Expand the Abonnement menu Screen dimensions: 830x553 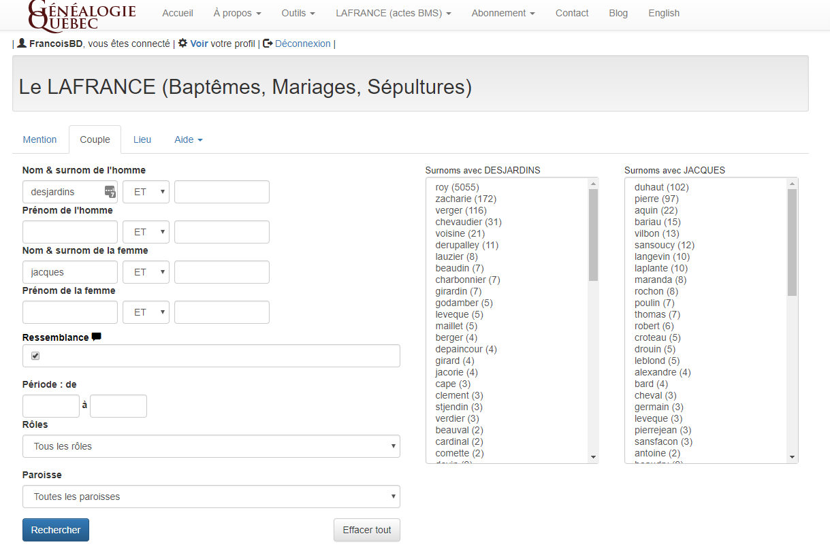tap(503, 13)
